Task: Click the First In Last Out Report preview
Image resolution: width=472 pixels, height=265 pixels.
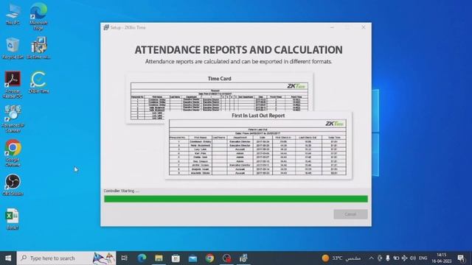Action: 258,146
